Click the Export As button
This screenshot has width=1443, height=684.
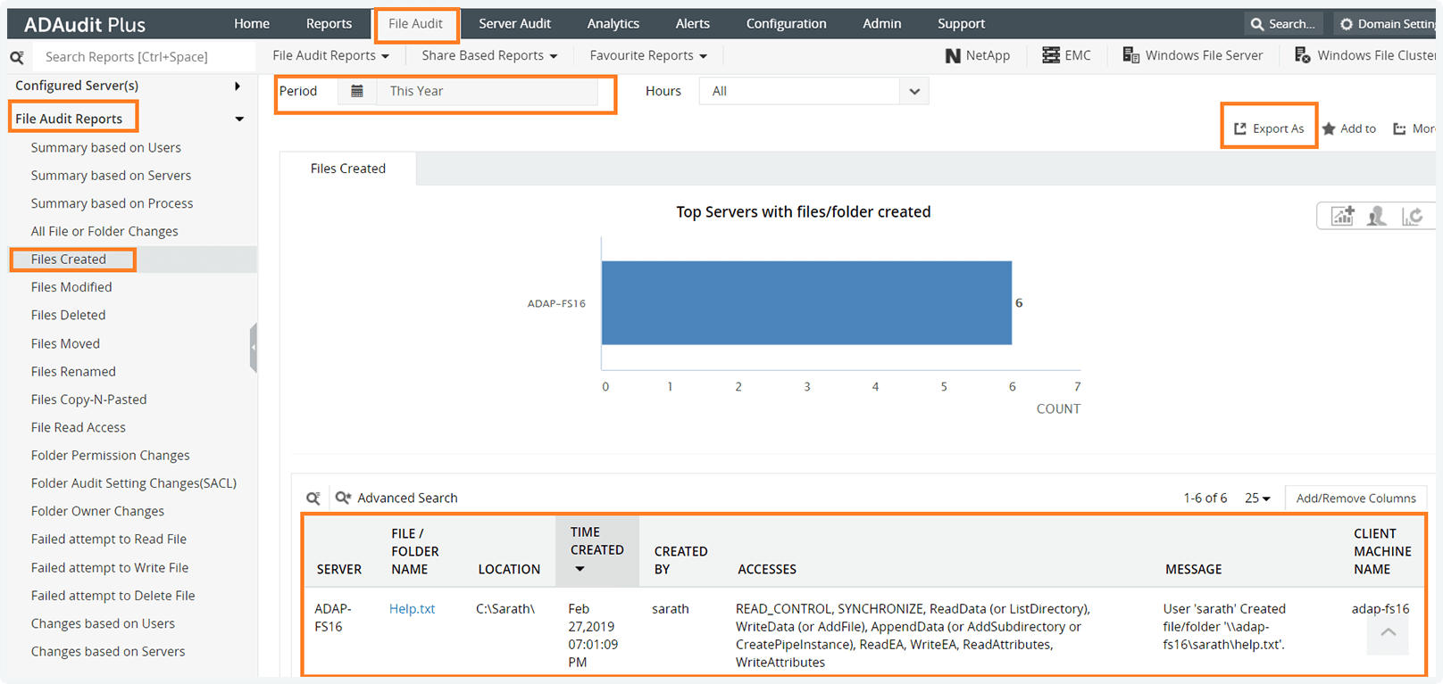[1269, 128]
